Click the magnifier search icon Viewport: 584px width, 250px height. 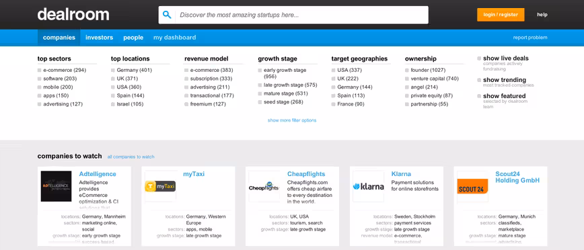(167, 15)
